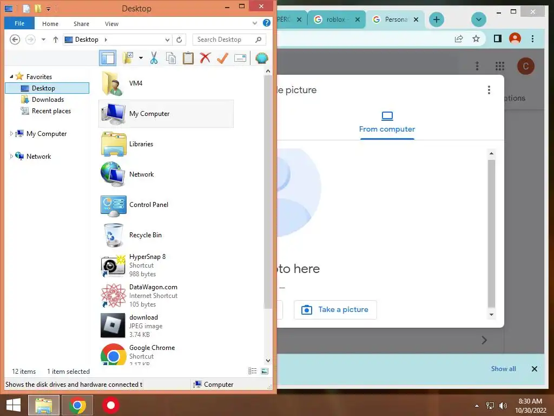Open the VM4 user folder
The height and width of the screenshot is (416, 554).
166,83
